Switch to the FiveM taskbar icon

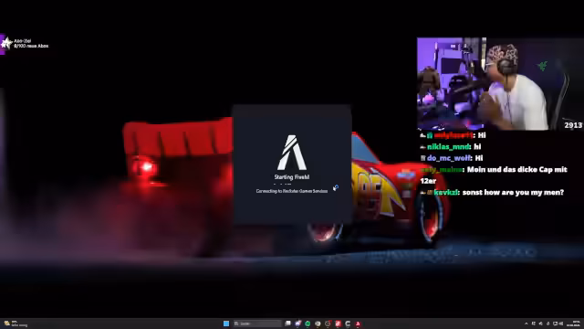[x=358, y=324]
